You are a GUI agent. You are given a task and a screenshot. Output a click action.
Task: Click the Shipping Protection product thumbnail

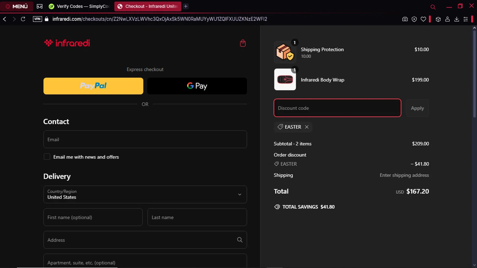pos(285,52)
